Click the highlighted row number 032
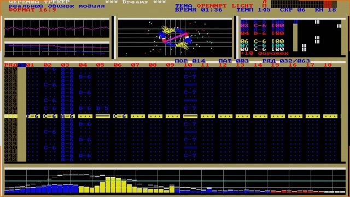 pyautogui.click(x=11, y=117)
